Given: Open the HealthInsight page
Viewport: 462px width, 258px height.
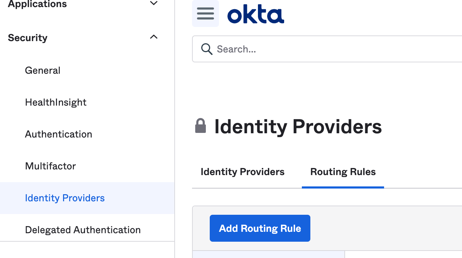Looking at the screenshot, I should 56,102.
